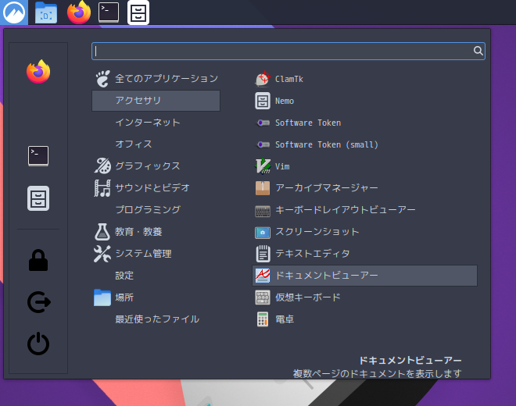Click the アーカイブマネージャー box icon
The height and width of the screenshot is (406, 516).
pos(263,188)
